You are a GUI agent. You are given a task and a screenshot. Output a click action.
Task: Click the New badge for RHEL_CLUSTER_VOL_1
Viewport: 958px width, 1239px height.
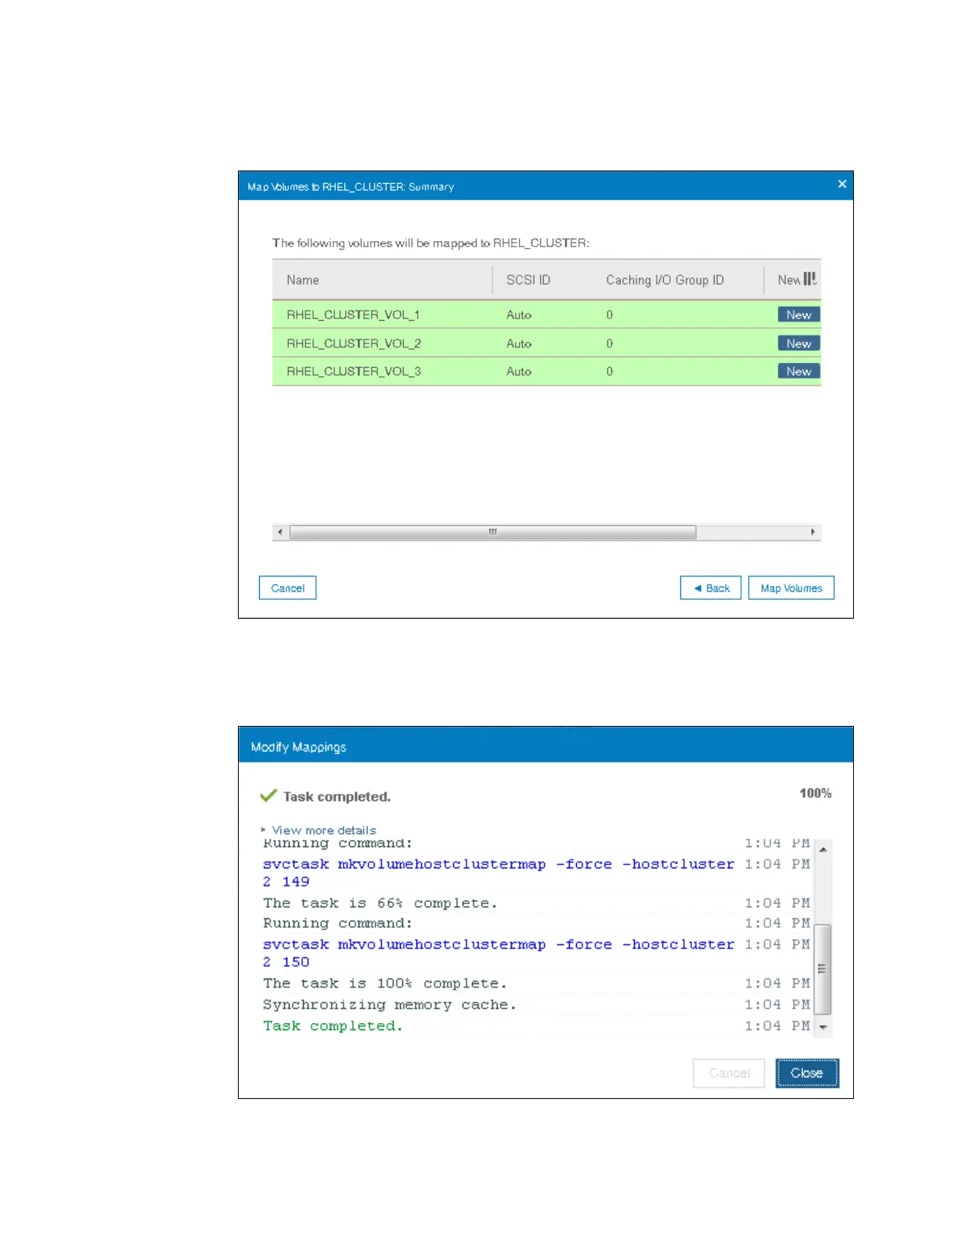click(x=798, y=314)
